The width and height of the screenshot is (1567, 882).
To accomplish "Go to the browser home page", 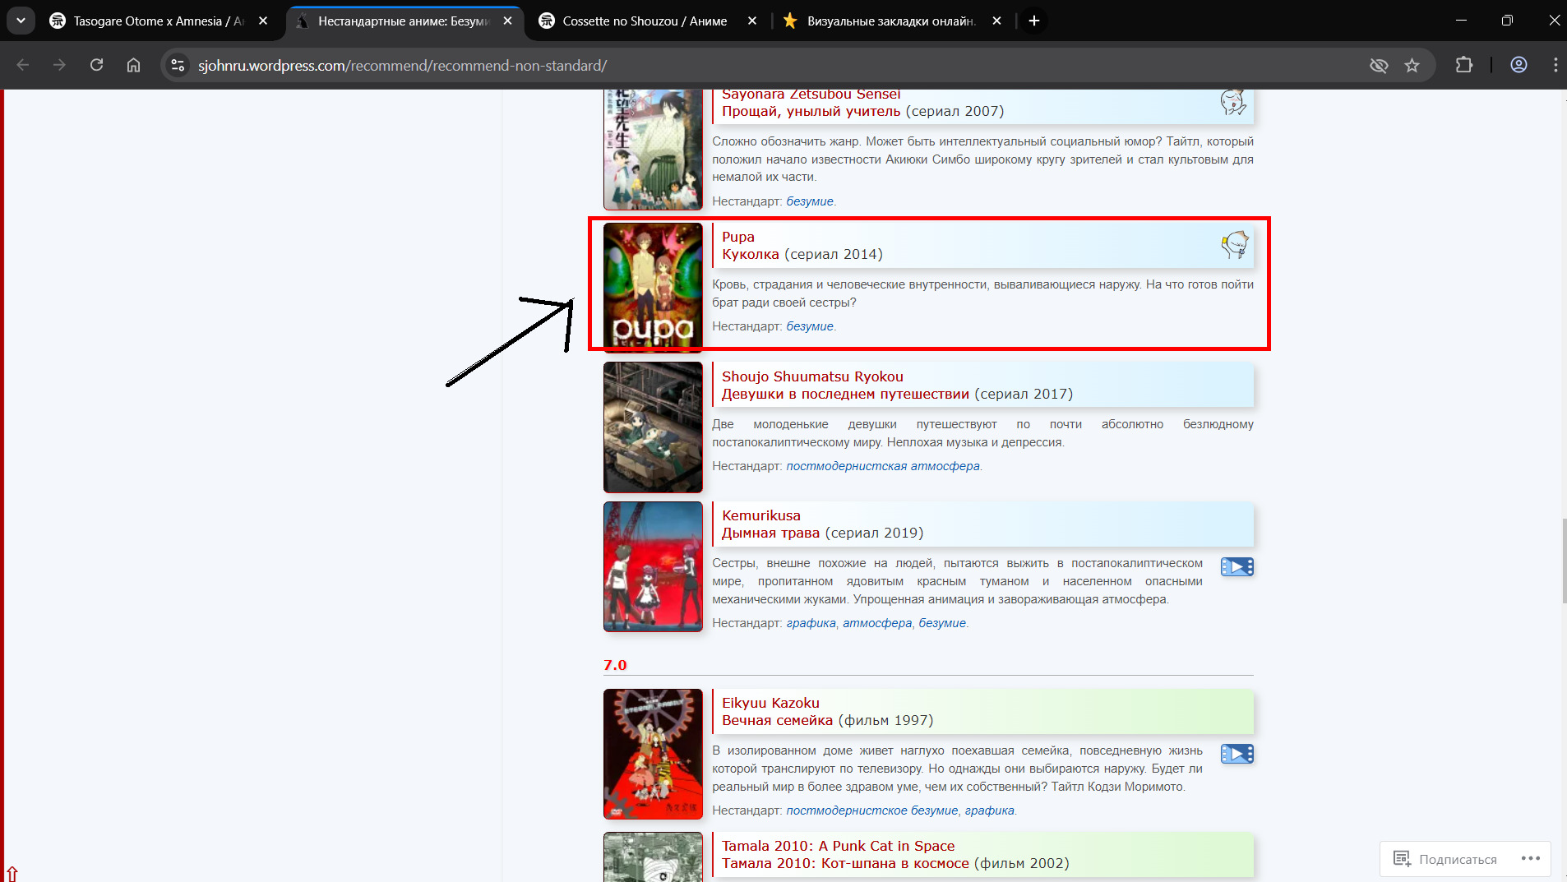I will pyautogui.click(x=133, y=66).
